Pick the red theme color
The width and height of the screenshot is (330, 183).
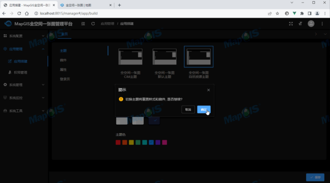pyautogui.click(x=118, y=142)
